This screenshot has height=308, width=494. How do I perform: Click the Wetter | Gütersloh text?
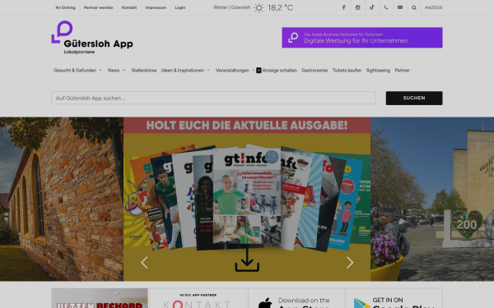(x=231, y=7)
